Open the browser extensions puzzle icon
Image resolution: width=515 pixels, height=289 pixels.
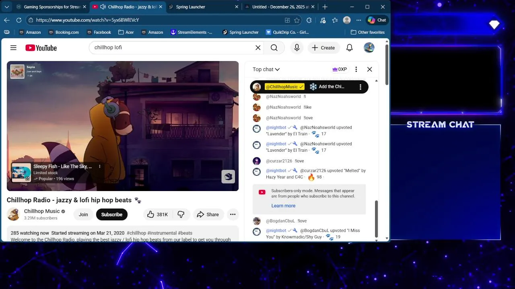coord(309,20)
